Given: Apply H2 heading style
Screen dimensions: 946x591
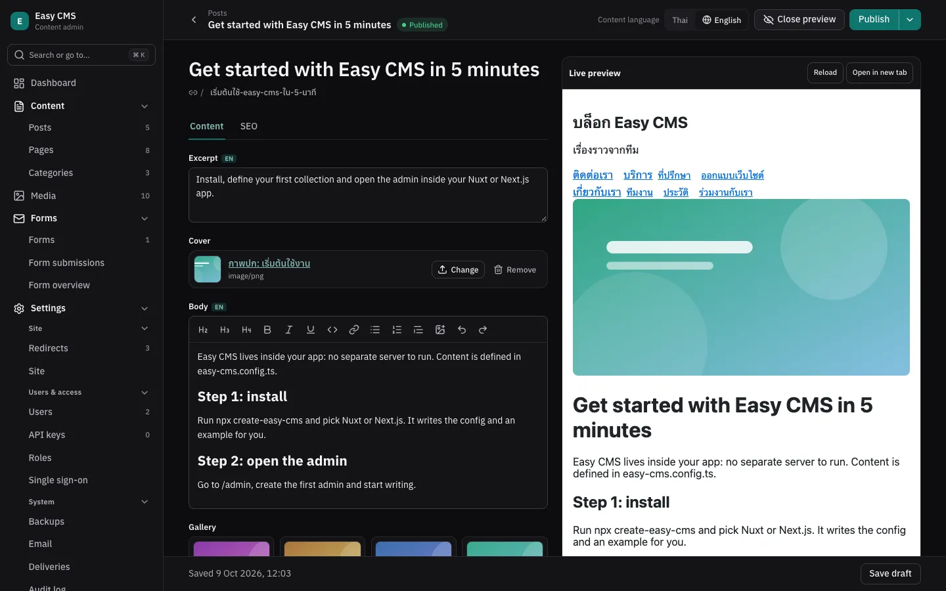Looking at the screenshot, I should (x=203, y=330).
